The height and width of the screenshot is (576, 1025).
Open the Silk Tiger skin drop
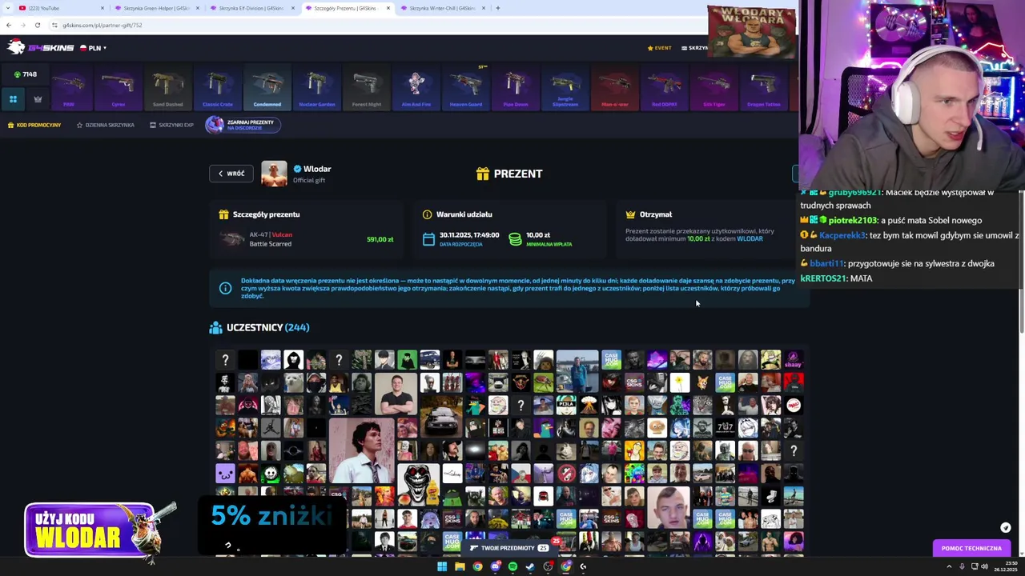point(714,86)
